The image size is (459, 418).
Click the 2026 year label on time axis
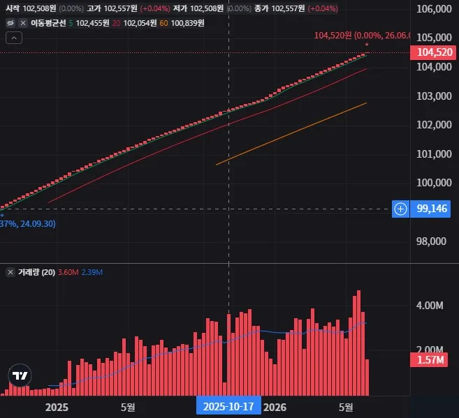pos(275,408)
